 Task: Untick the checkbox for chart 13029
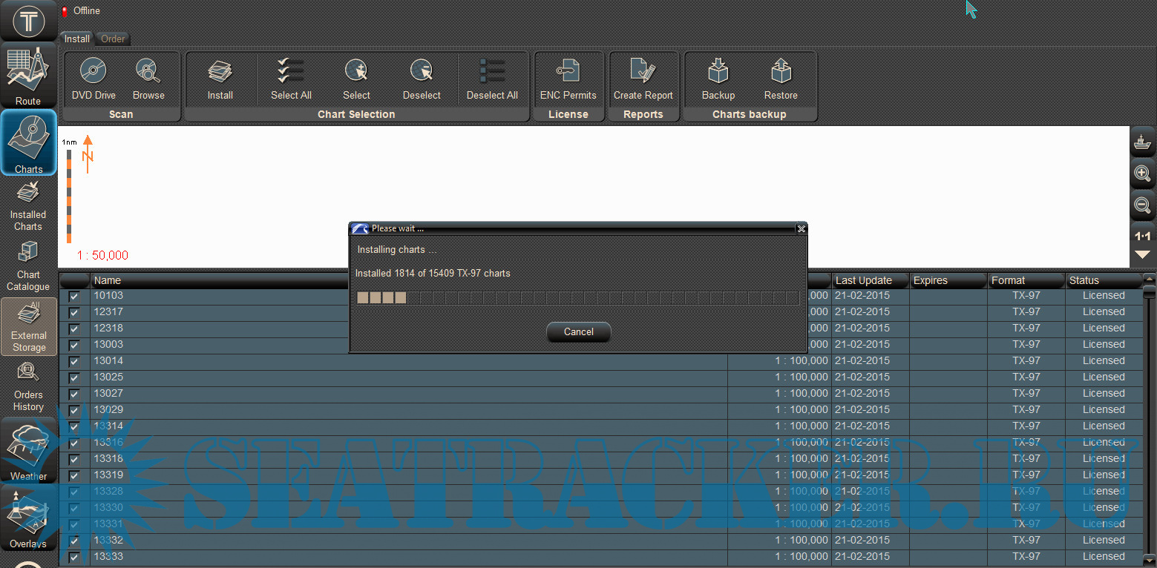[74, 411]
